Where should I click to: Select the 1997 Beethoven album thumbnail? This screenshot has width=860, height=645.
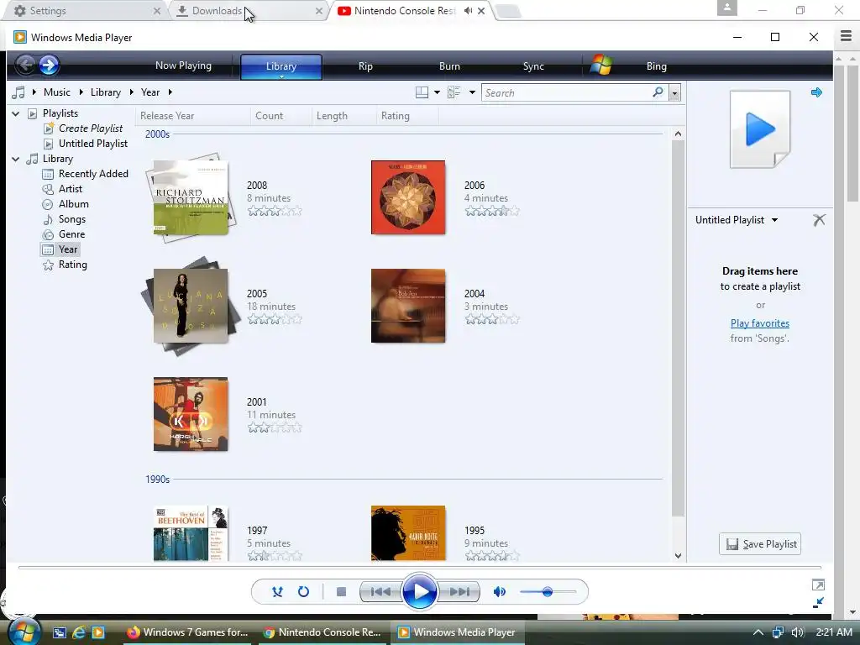pyautogui.click(x=191, y=533)
